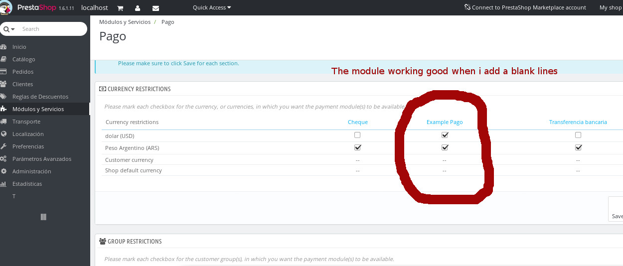
Task: Click Connect to PrestaShop Marketplace account
Action: pos(525,7)
